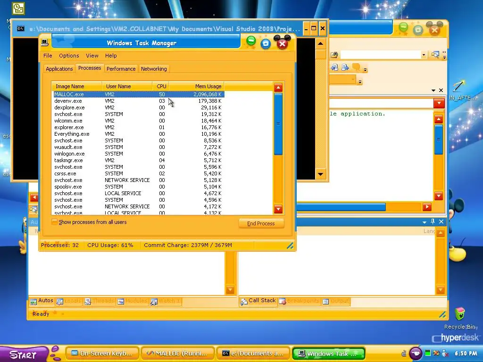The image size is (483, 362).
Task: Click the small keyboard tray icon
Action: (x=404, y=354)
